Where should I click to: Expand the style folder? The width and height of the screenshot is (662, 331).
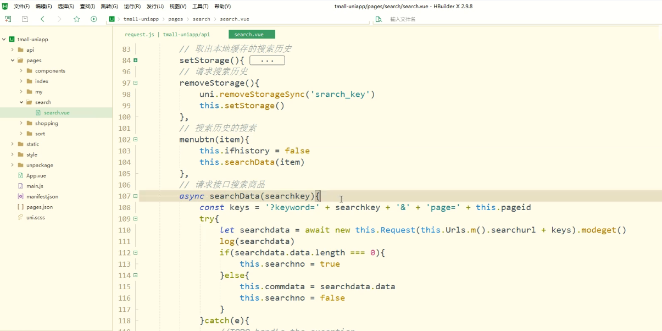[13, 155]
